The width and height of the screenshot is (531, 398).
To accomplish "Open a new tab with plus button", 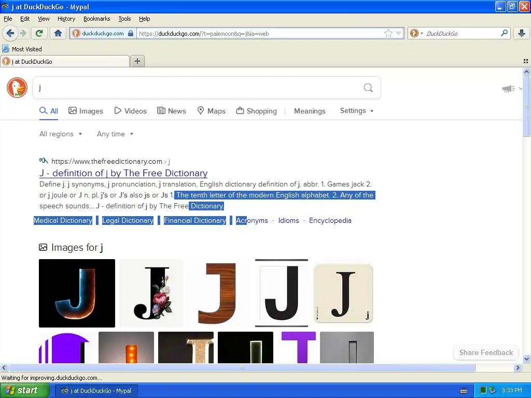I will pos(137,61).
